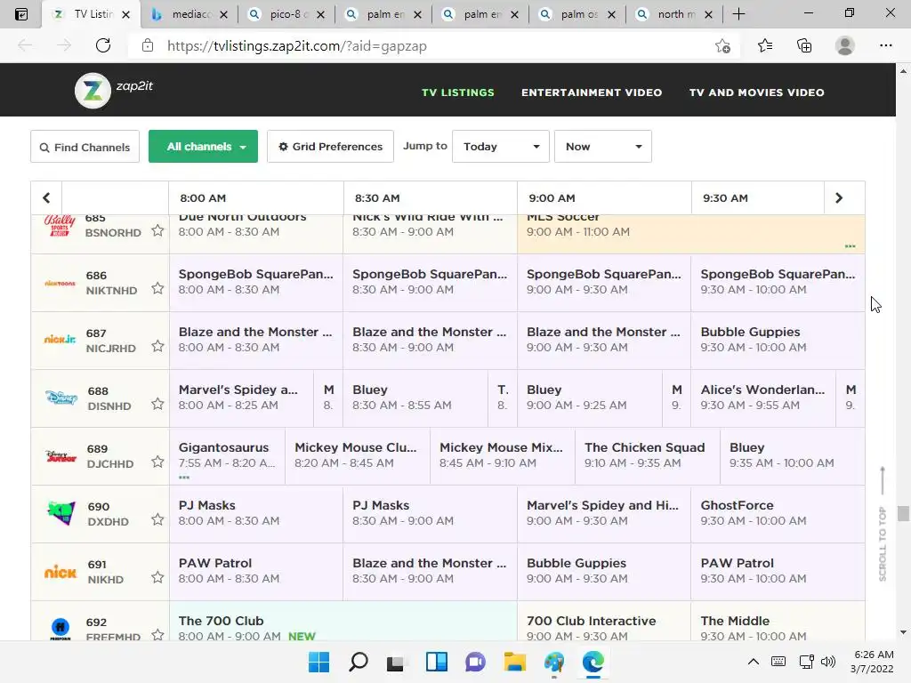The width and height of the screenshot is (911, 683).
Task: Open taskbar Search
Action: coord(358,662)
